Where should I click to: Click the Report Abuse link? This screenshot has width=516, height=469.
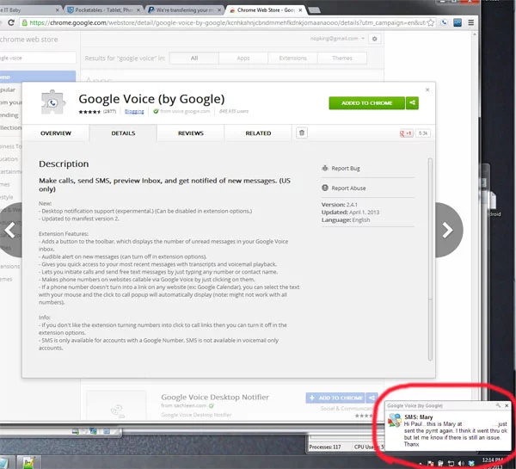[x=348, y=188]
